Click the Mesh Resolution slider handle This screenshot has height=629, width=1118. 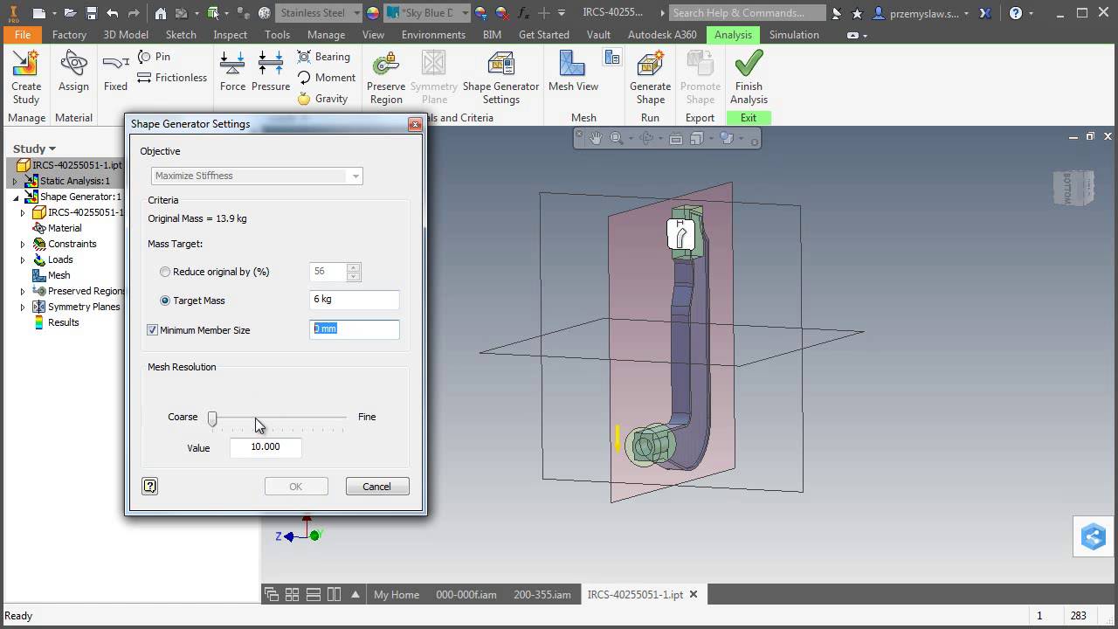pyautogui.click(x=212, y=418)
